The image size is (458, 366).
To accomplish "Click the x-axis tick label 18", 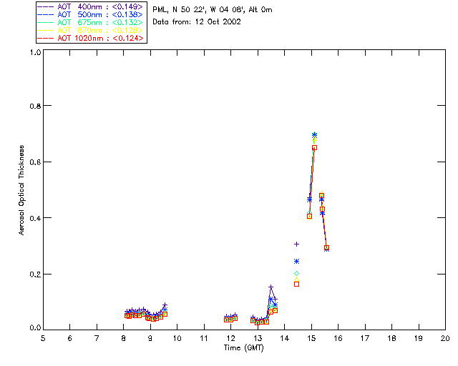I will [x=391, y=338].
